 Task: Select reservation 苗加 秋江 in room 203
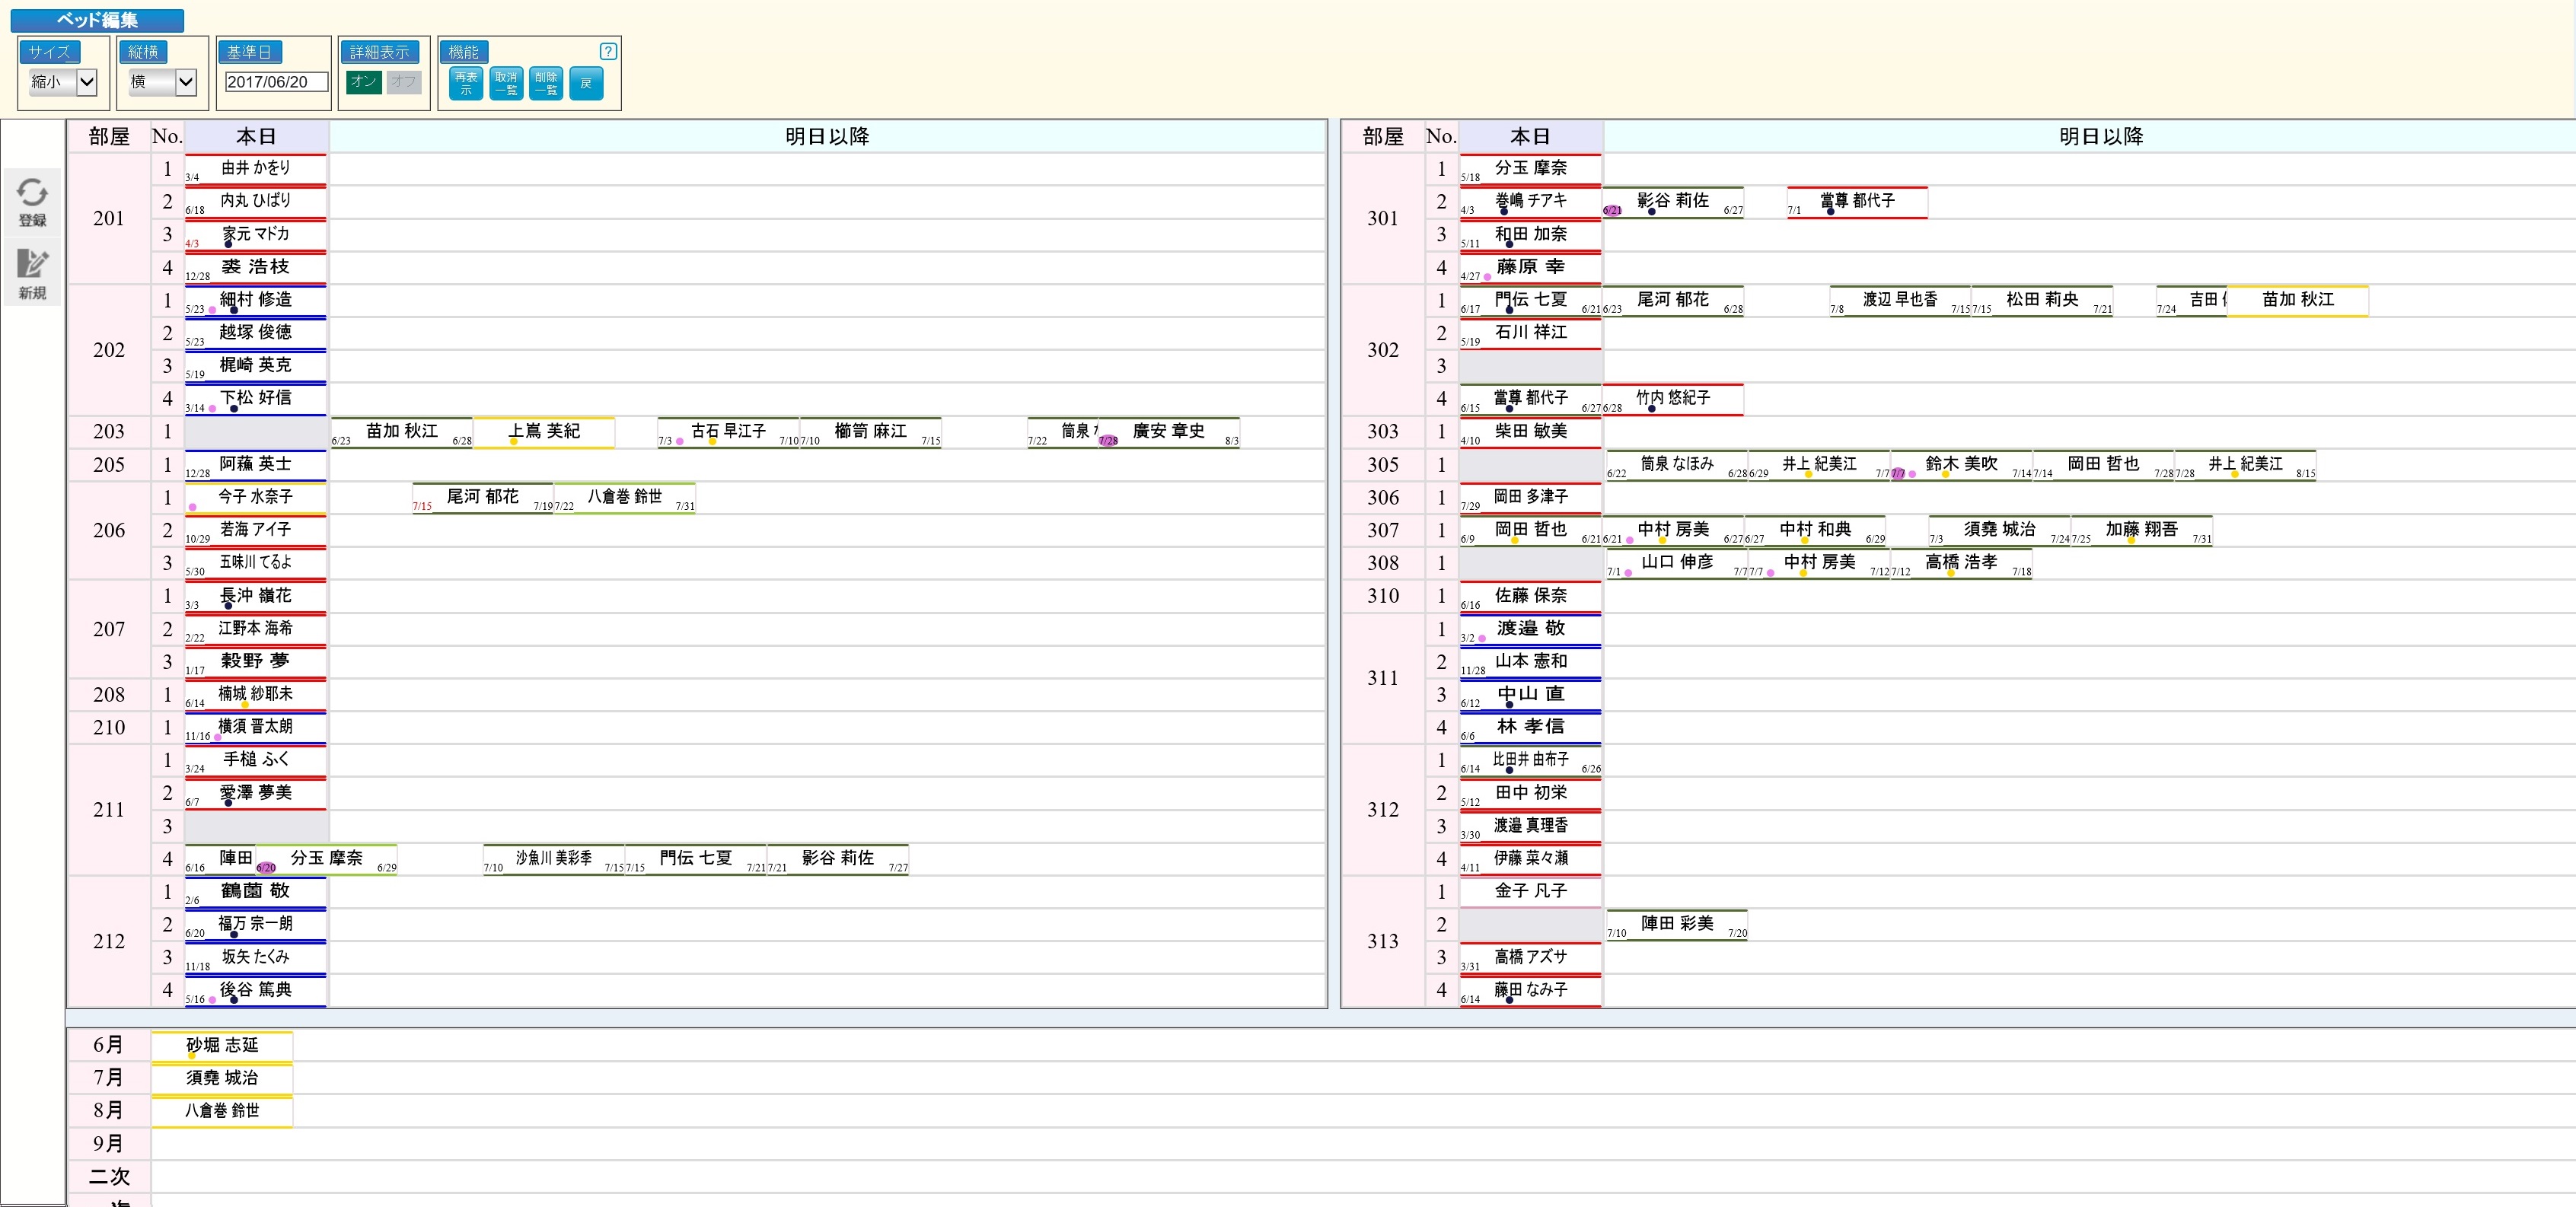point(402,431)
